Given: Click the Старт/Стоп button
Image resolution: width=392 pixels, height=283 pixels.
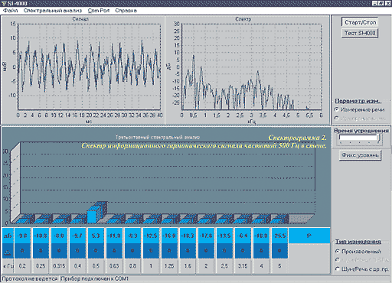Looking at the screenshot, I should pyautogui.click(x=360, y=22).
